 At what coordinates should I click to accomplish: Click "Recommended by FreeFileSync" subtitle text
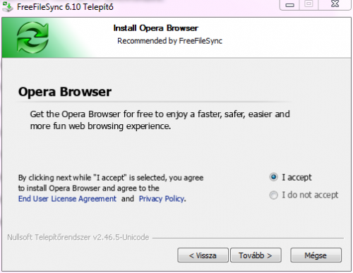tap(169, 41)
